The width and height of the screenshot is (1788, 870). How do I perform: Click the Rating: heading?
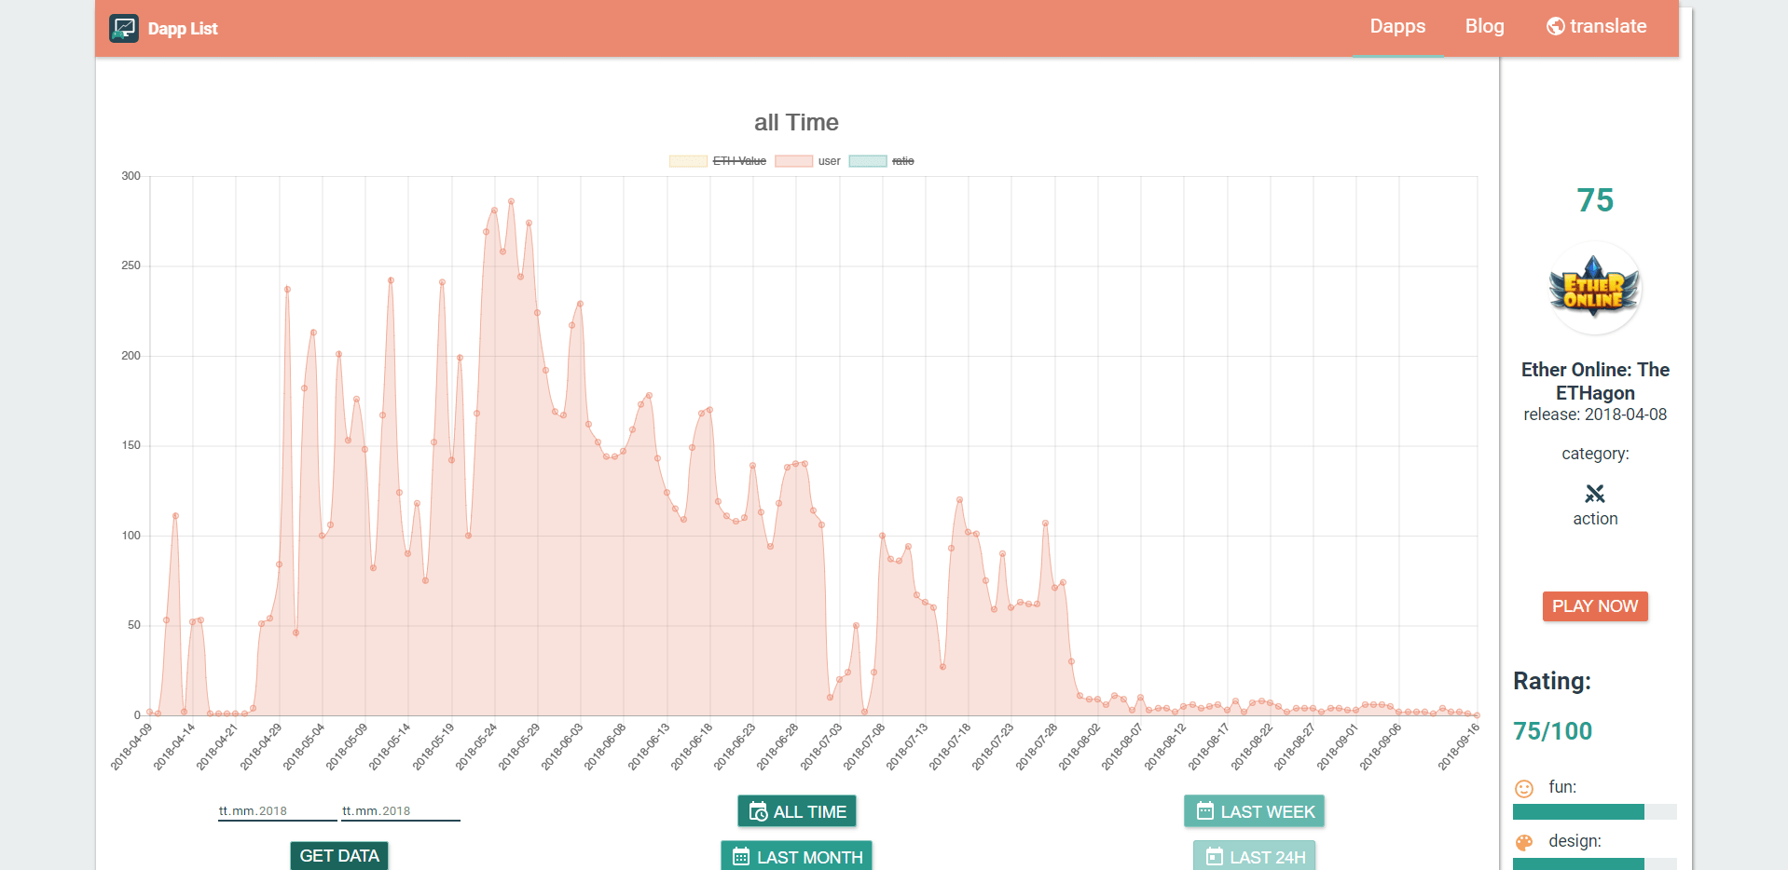(1552, 681)
